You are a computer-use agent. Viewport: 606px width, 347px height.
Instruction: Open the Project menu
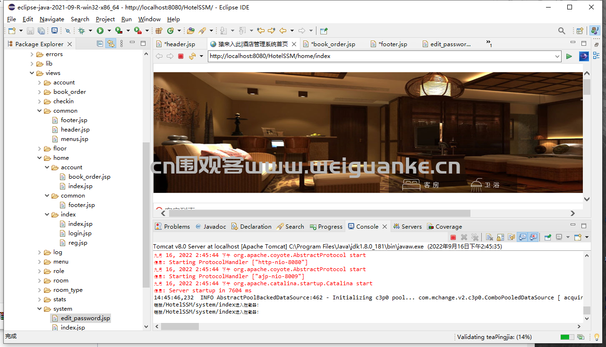click(105, 19)
